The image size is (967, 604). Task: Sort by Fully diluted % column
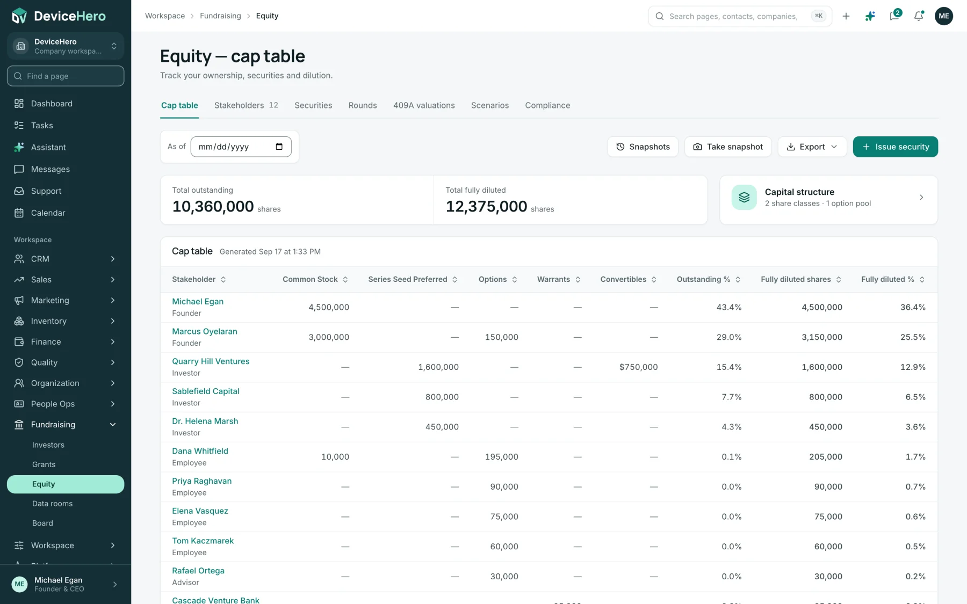click(x=893, y=279)
